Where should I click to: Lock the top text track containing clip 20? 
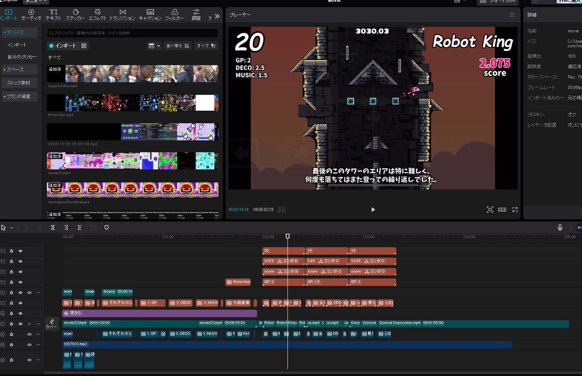tap(11, 251)
